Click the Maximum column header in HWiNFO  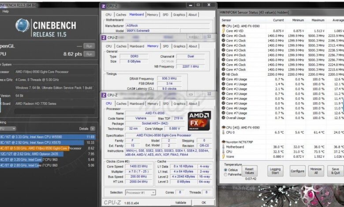[318, 20]
